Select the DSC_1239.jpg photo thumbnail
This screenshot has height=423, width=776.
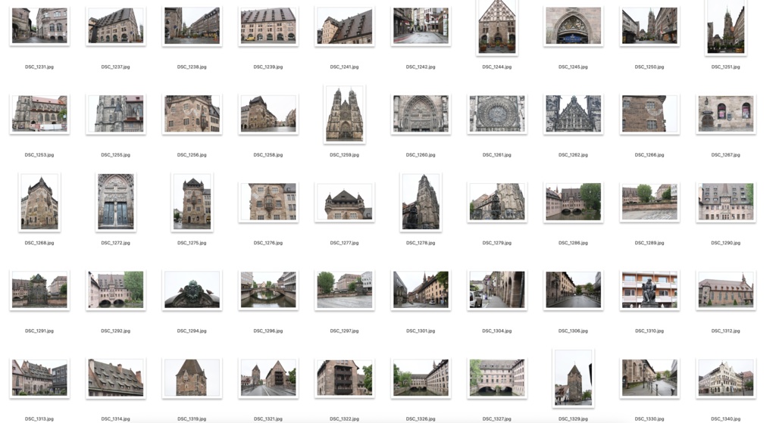click(268, 26)
